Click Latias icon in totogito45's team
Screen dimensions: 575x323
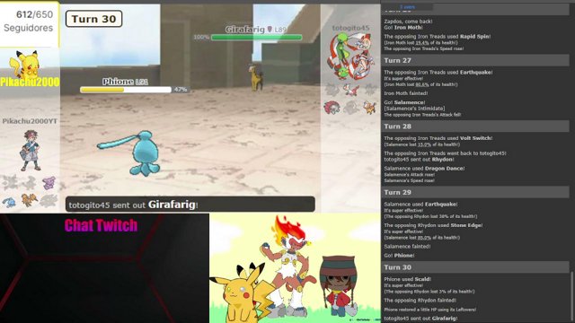[x=351, y=90]
